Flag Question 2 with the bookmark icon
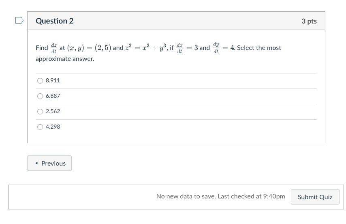The height and width of the screenshot is (224, 346). coord(19,20)
